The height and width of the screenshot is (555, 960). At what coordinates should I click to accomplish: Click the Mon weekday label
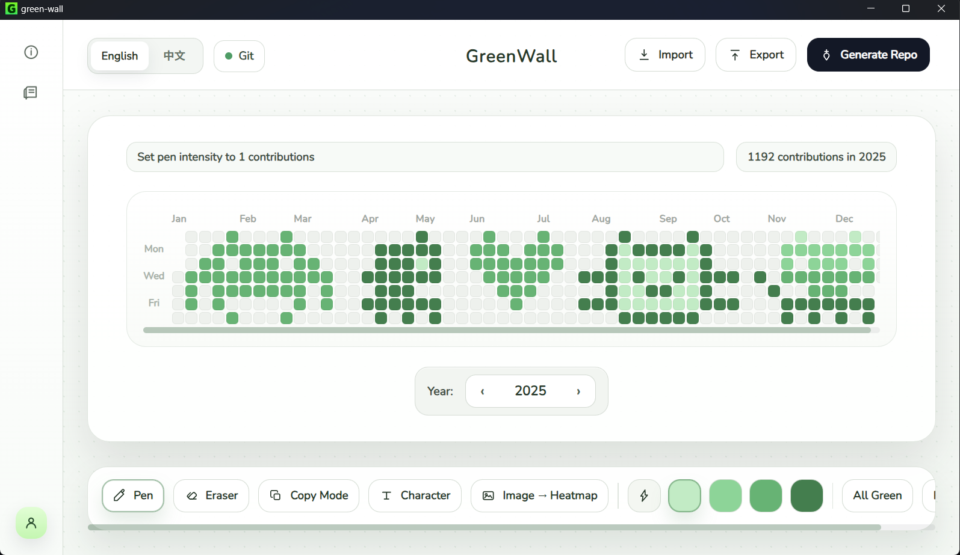pos(154,249)
